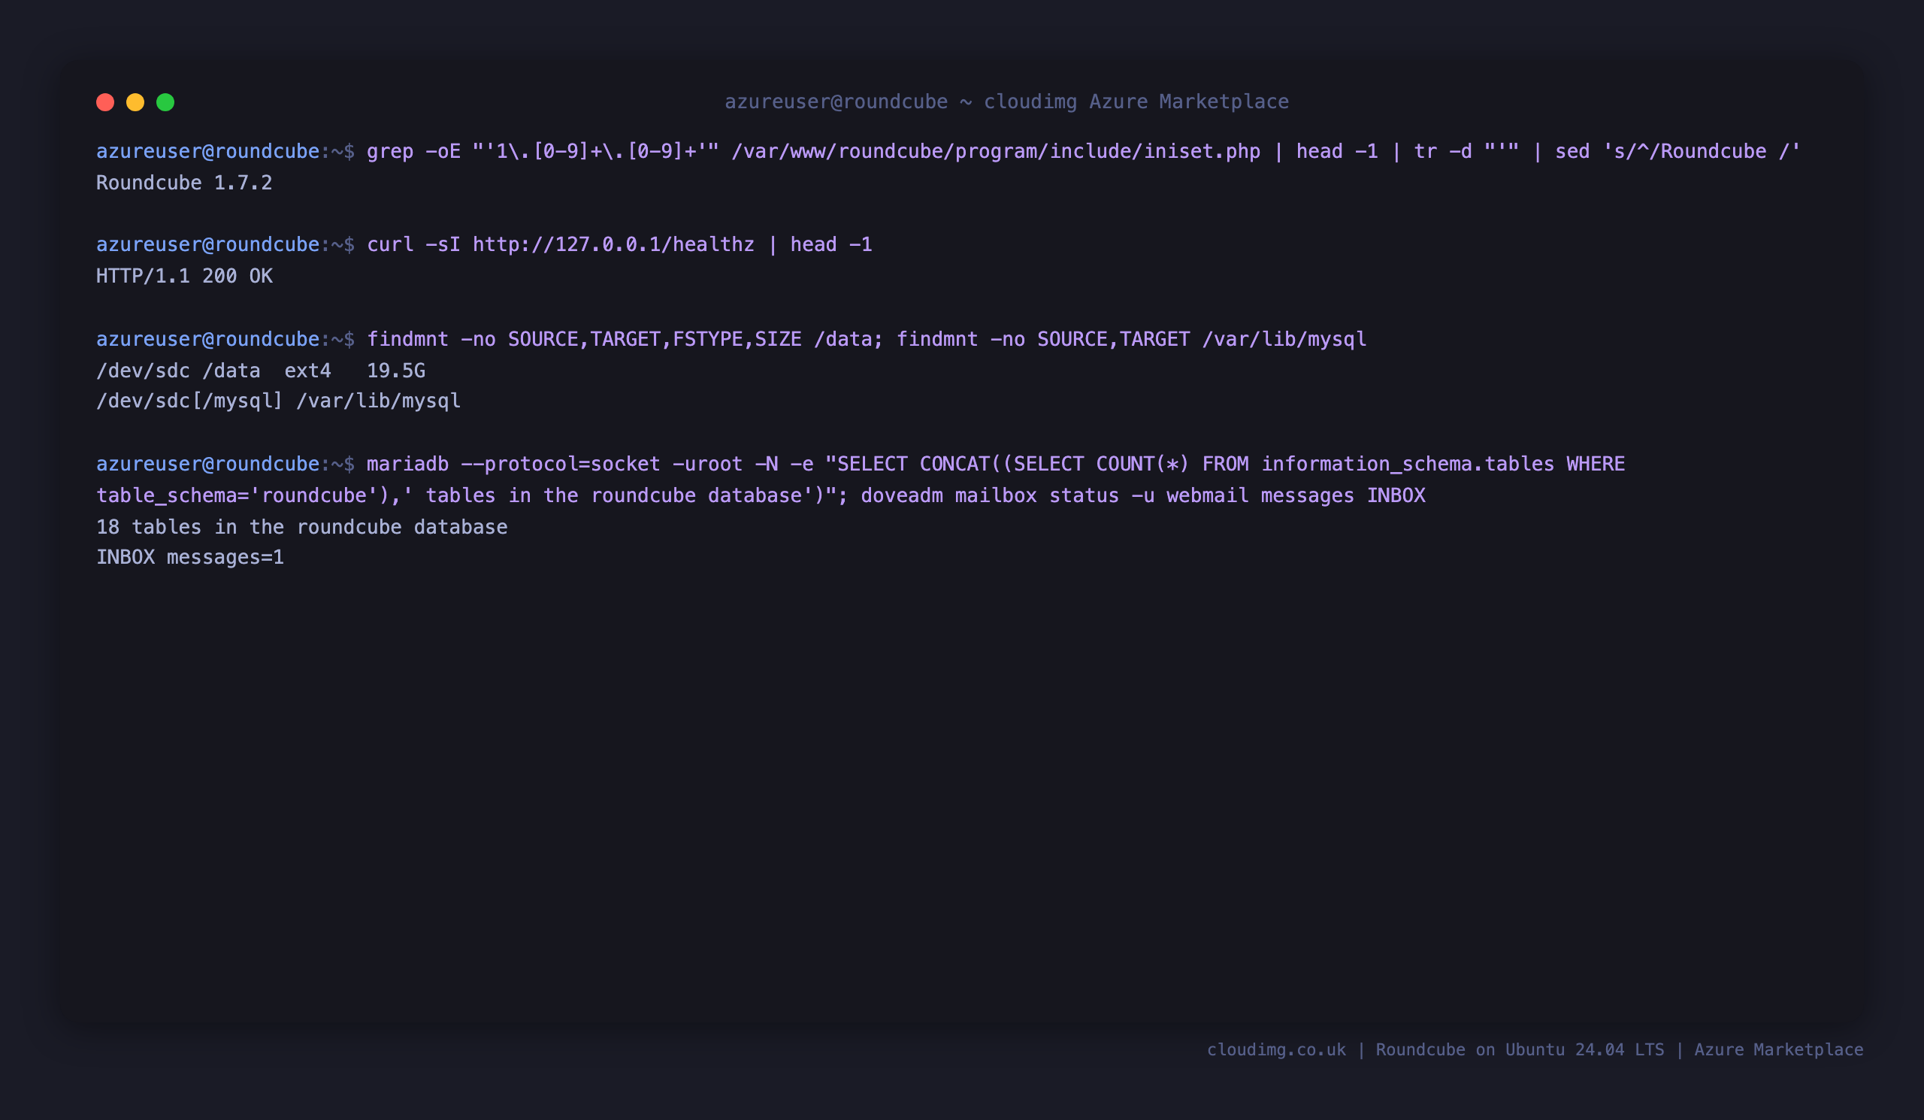Click the yellow minimize window dot
Viewport: 1924px width, 1120px height.
tap(135, 102)
